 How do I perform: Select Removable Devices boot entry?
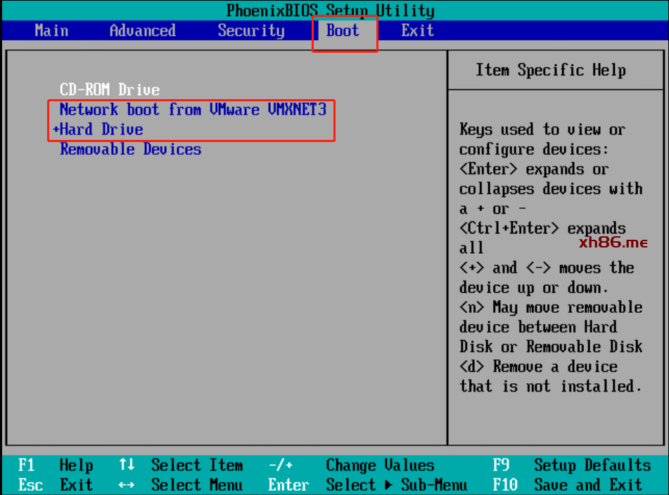(130, 150)
